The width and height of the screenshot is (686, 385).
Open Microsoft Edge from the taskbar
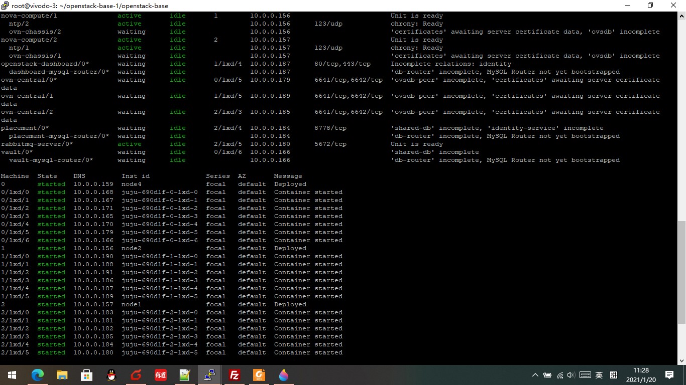[38, 375]
